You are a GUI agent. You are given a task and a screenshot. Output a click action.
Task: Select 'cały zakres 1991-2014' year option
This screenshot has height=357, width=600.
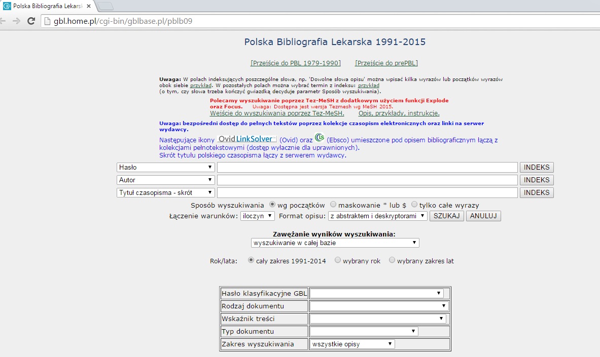click(251, 260)
